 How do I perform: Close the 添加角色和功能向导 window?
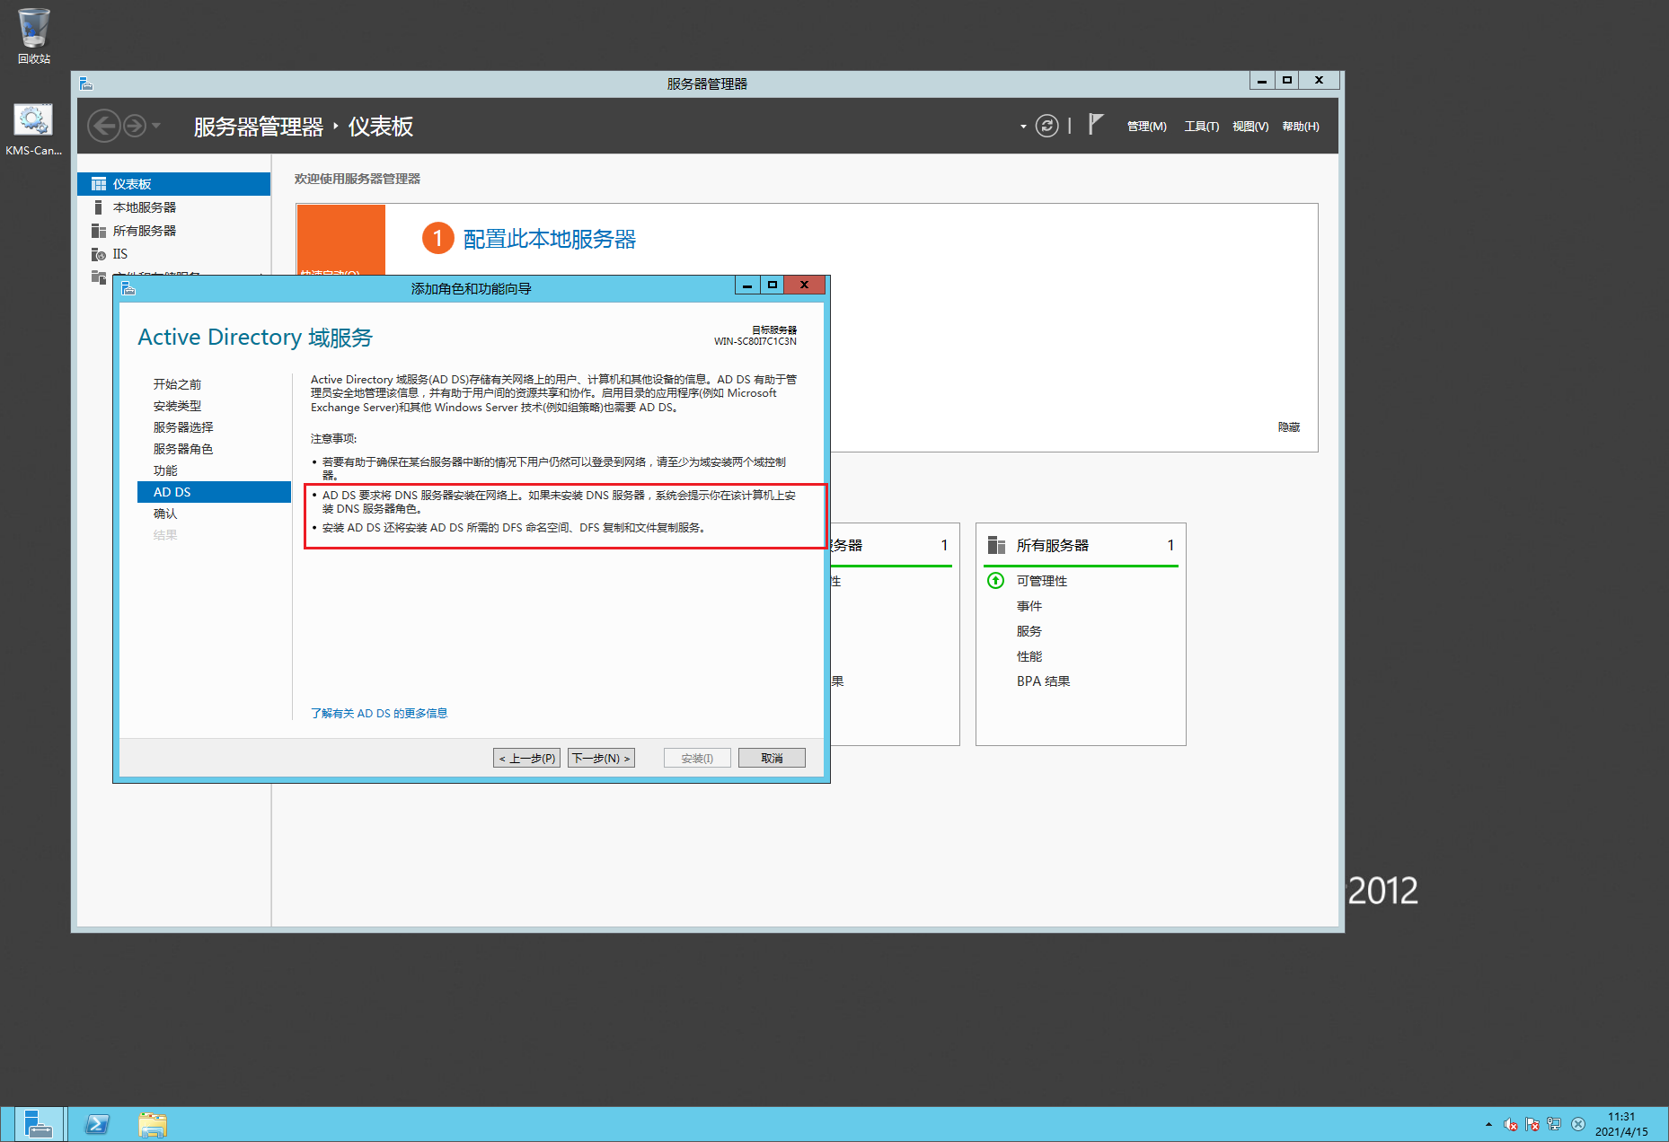[805, 285]
